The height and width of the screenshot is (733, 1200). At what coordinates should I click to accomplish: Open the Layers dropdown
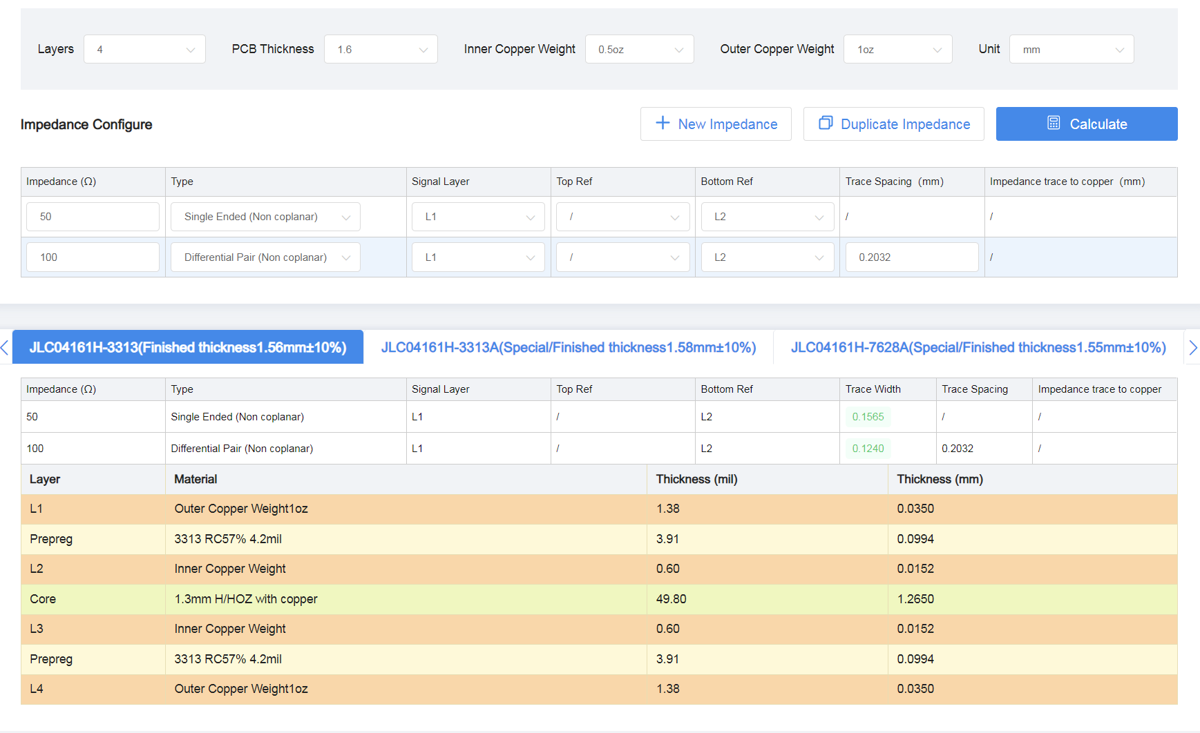click(144, 49)
